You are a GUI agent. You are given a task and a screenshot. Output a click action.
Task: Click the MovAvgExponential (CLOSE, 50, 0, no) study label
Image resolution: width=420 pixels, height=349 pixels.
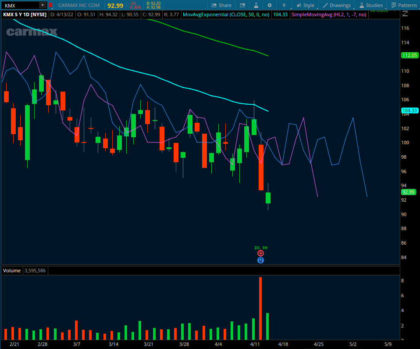click(226, 14)
